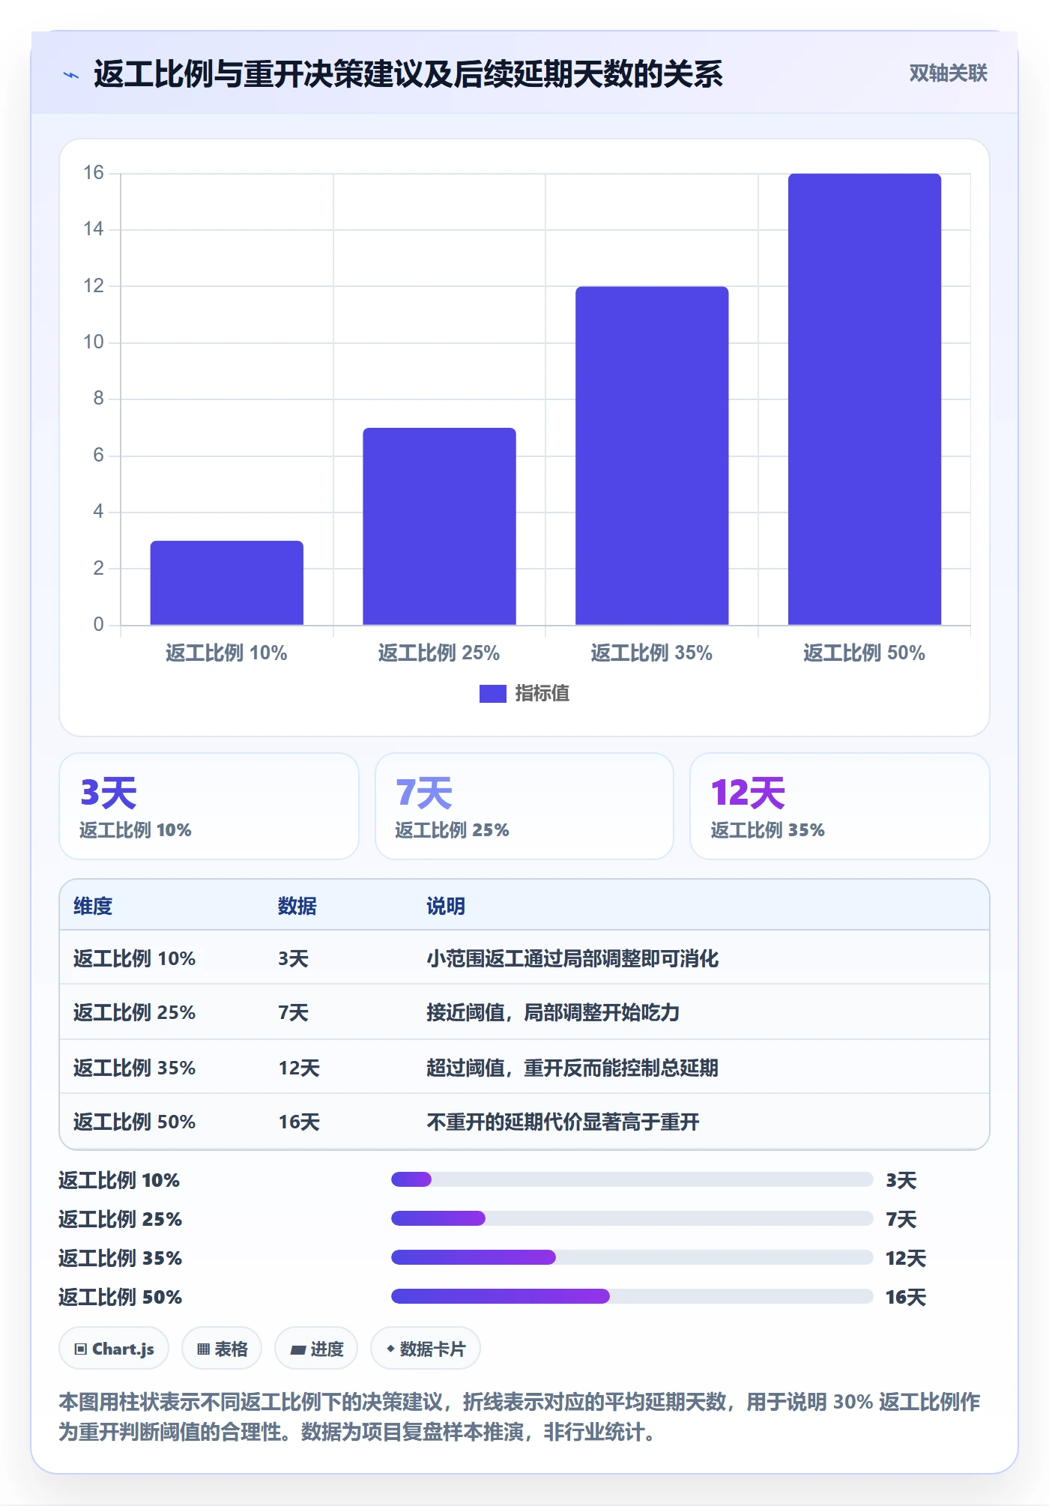Click the bar for 返工比例 50%
This screenshot has width=1049, height=1506.
tap(865, 399)
